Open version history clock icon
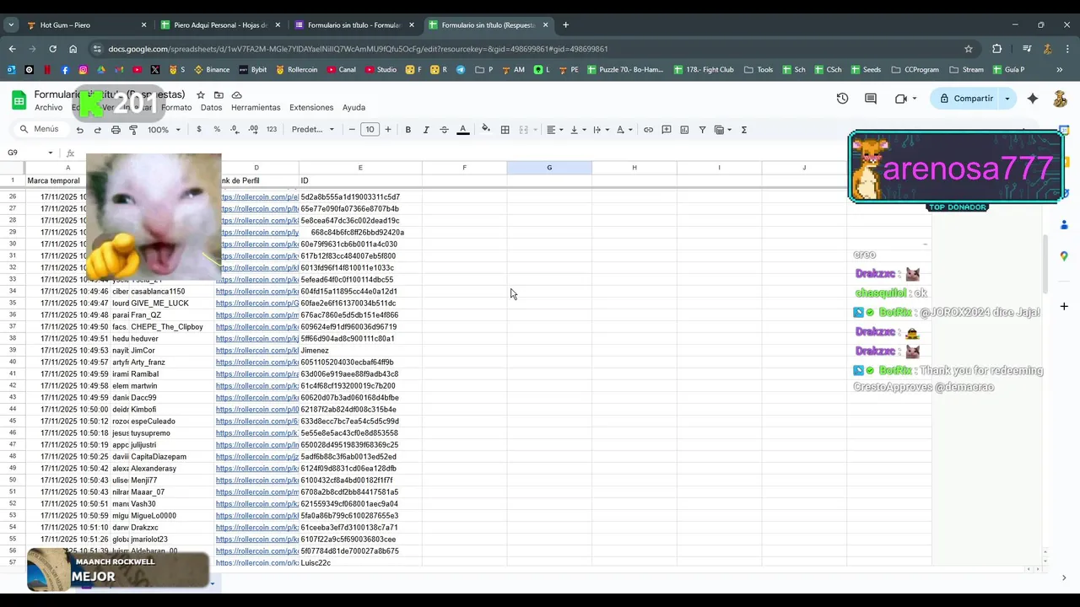1080x607 pixels. pyautogui.click(x=842, y=99)
